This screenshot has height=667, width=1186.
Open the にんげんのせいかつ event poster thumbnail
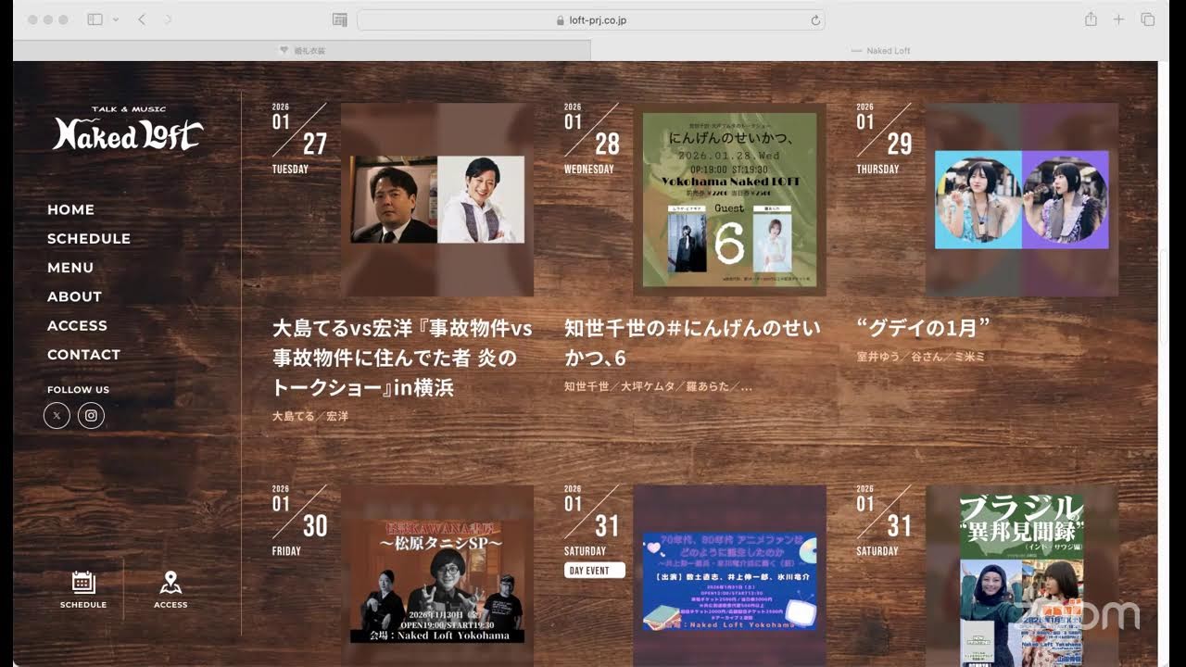click(729, 199)
